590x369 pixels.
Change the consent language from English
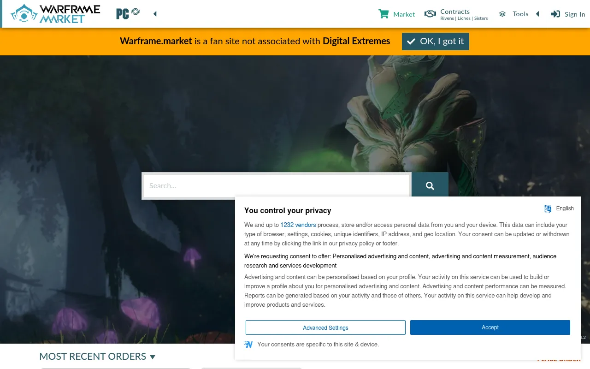click(x=565, y=208)
